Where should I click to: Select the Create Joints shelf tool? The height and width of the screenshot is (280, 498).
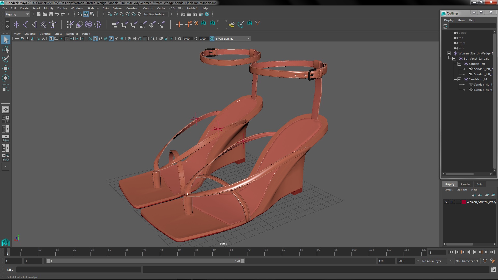(x=25, y=24)
